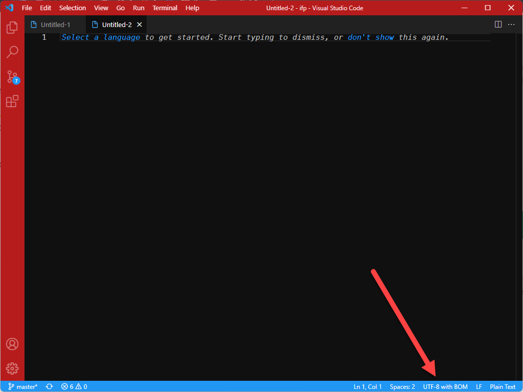Open the Explorer sidebar icon
The width and height of the screenshot is (523, 392).
click(x=12, y=27)
